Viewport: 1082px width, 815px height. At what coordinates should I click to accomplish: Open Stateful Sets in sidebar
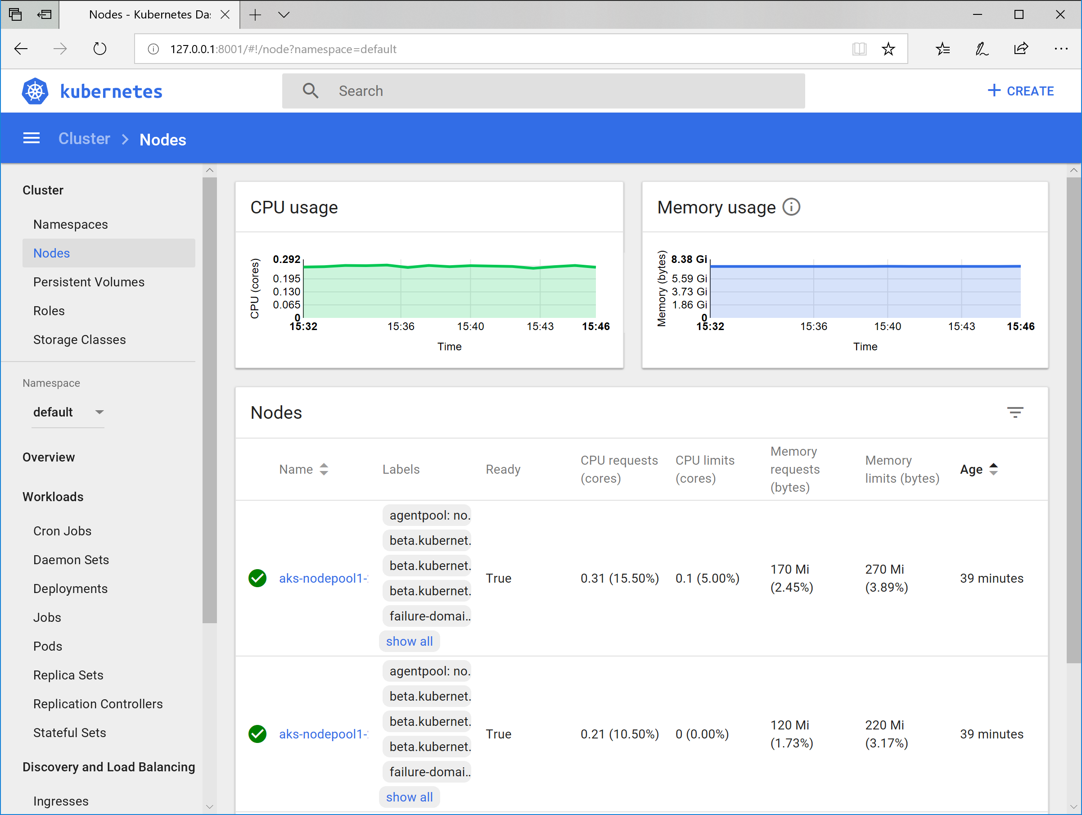[69, 733]
